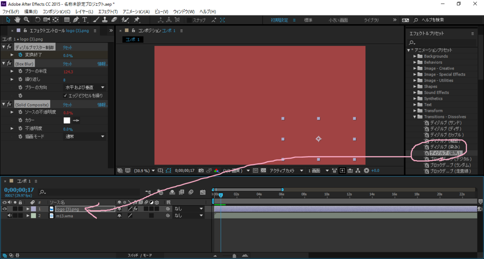Screen dimensions: 484x259
Task: Open the アニメーション(A) menu
Action: [136, 11]
